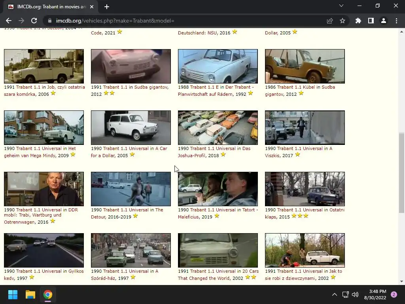Click the scrollbar down arrow
The width and height of the screenshot is (405, 304).
401,281
